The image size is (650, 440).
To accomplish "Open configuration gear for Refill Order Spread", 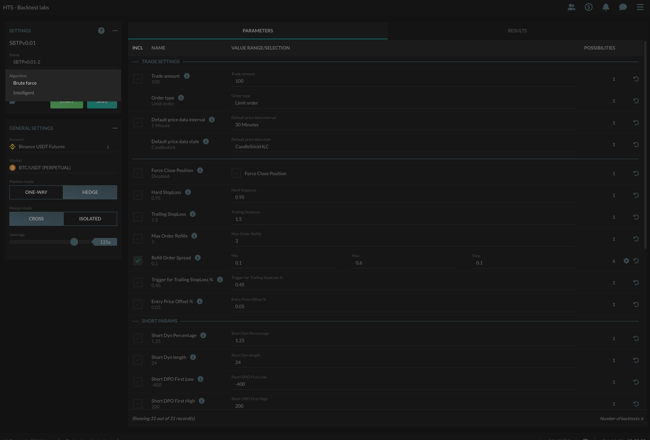I will (627, 261).
